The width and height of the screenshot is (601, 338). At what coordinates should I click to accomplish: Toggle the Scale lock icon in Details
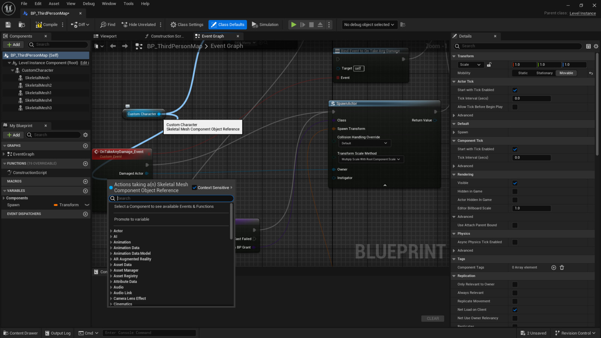[x=489, y=65]
